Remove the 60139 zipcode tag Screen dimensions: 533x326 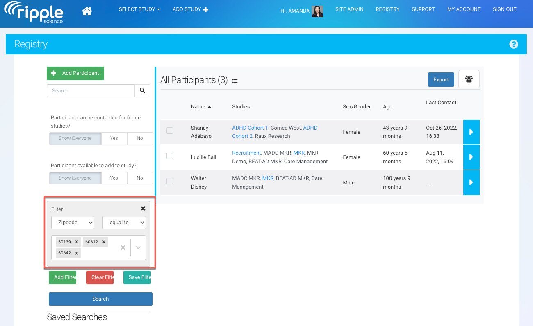(x=77, y=242)
